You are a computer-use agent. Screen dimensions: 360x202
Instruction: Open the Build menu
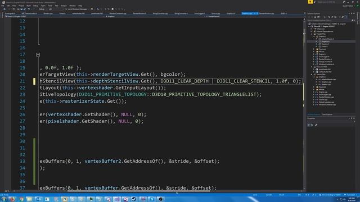pos(29,6)
